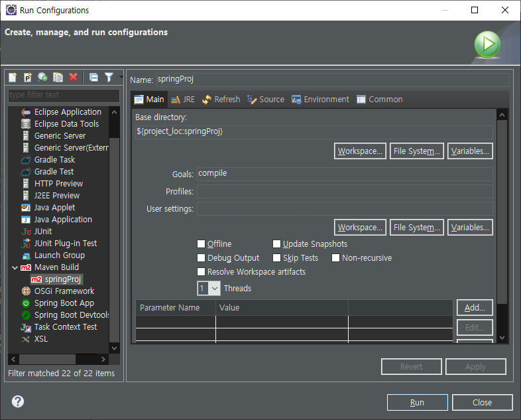The width and height of the screenshot is (521, 420).
Task: Open toolbar filter dropdown arrow
Action: pyautogui.click(x=121, y=77)
